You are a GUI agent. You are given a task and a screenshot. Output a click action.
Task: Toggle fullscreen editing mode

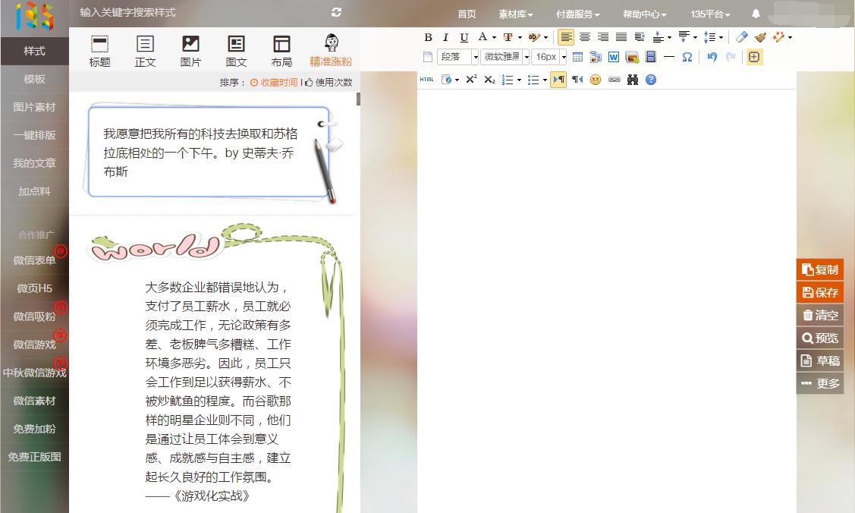coord(754,57)
